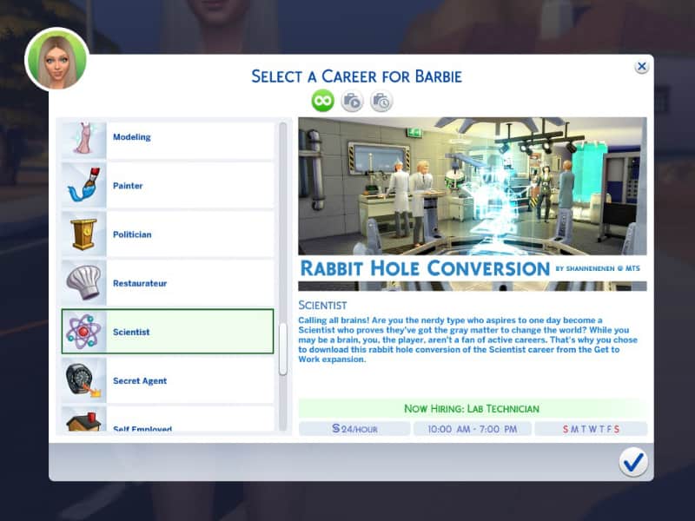Toggle the briefcase with play arrow filter
Image resolution: width=695 pixels, height=521 pixels.
point(352,101)
